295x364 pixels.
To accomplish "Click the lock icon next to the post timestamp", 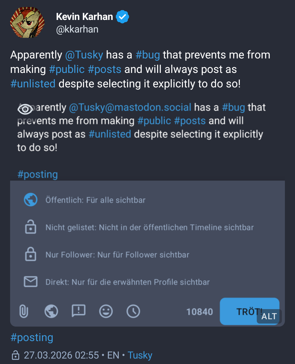I will tap(16, 355).
